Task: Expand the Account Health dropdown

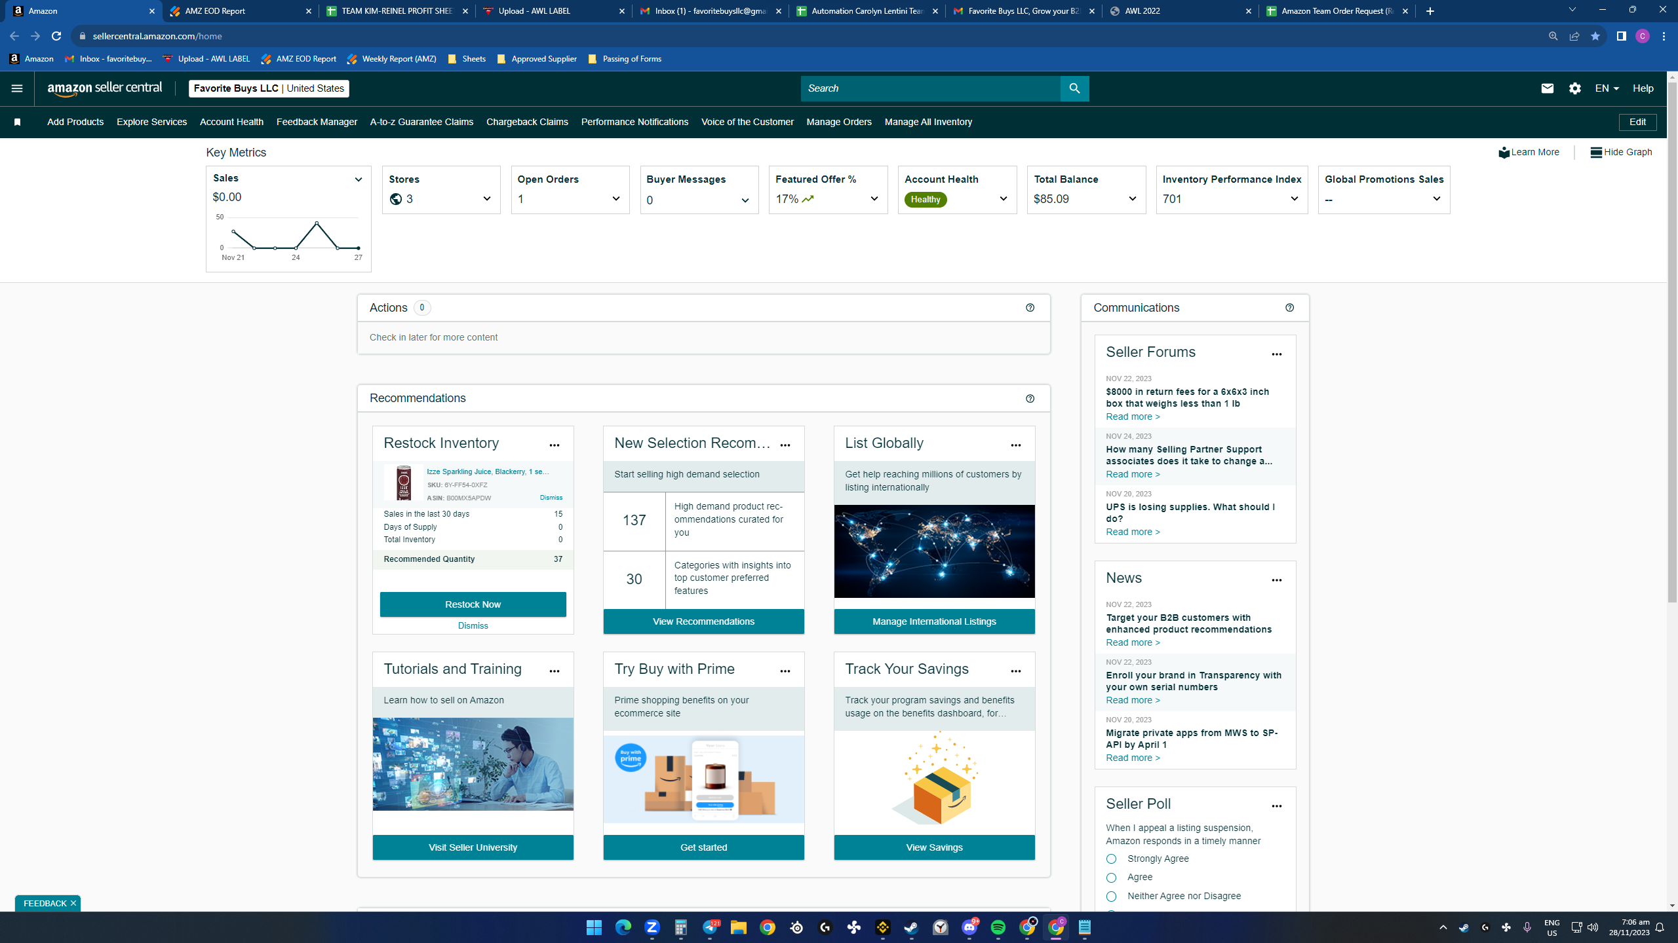Action: point(1004,199)
